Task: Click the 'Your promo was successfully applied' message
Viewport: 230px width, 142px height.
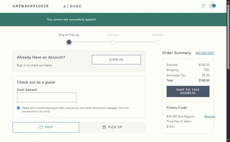Action: point(71,19)
